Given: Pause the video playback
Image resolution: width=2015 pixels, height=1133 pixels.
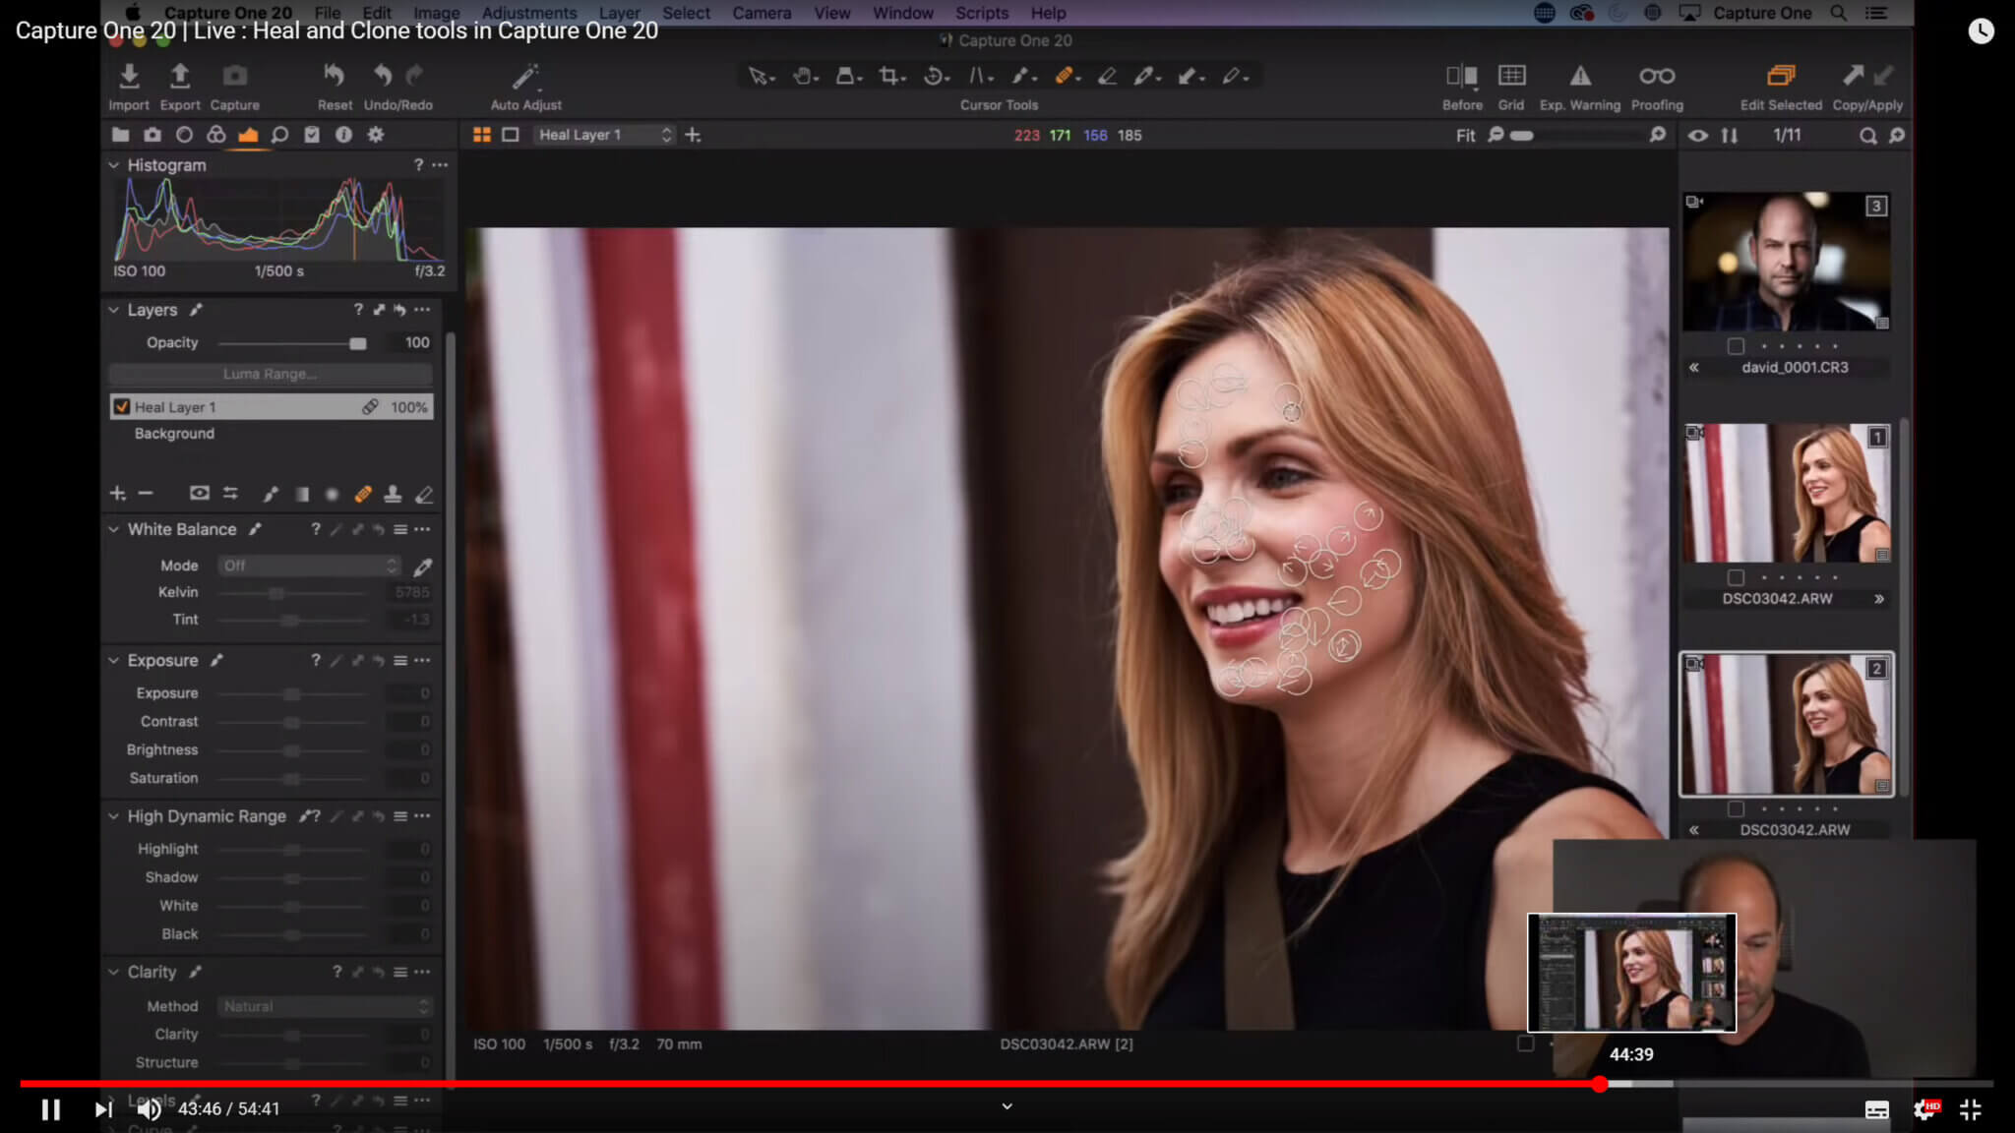Looking at the screenshot, I should [x=51, y=1109].
